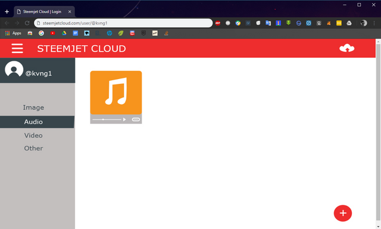Click the pill-shaped link icon on audio card
The width and height of the screenshot is (381, 229).
(x=136, y=119)
